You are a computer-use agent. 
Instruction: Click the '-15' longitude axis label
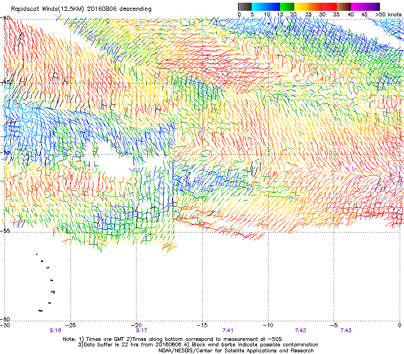pos(202,325)
